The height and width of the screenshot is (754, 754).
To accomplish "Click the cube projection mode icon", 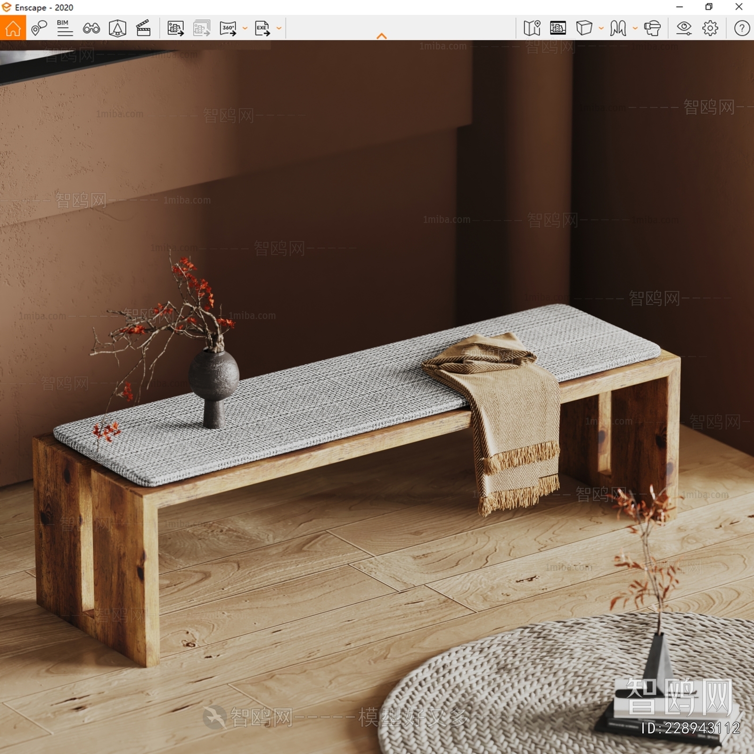I will (584, 28).
